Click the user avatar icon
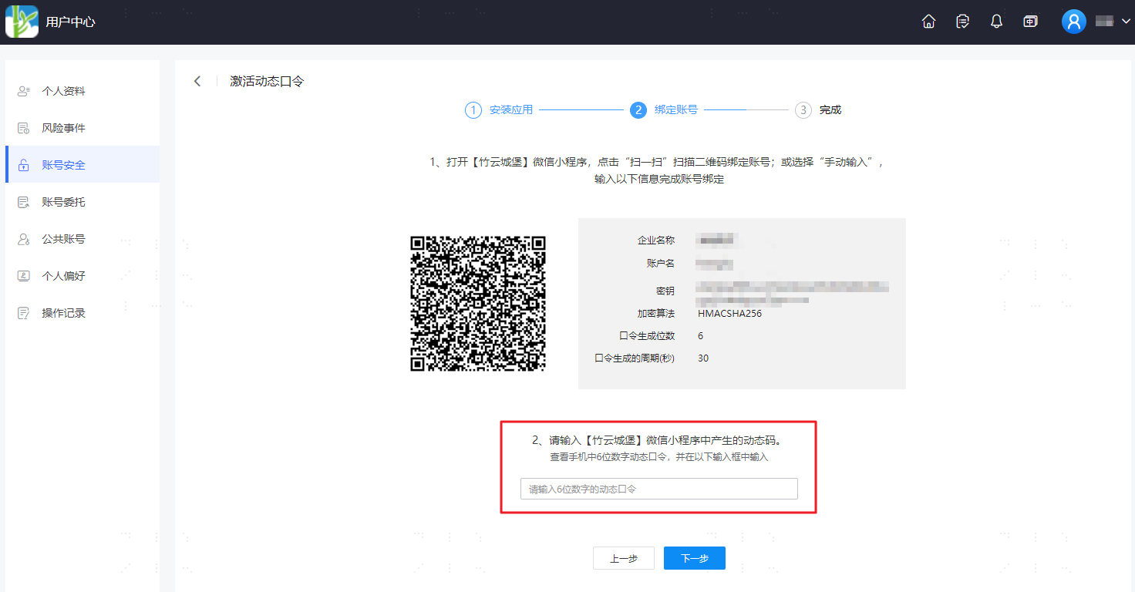 tap(1074, 22)
